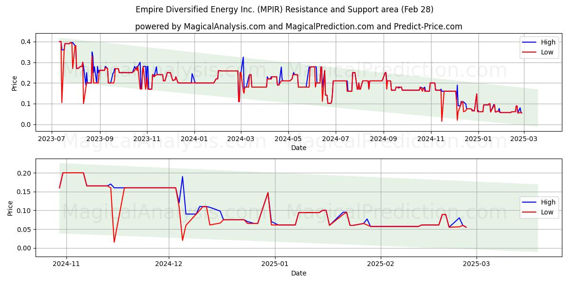
Task: Click the '2024-12' tick in bottom chart
Action: (x=169, y=265)
